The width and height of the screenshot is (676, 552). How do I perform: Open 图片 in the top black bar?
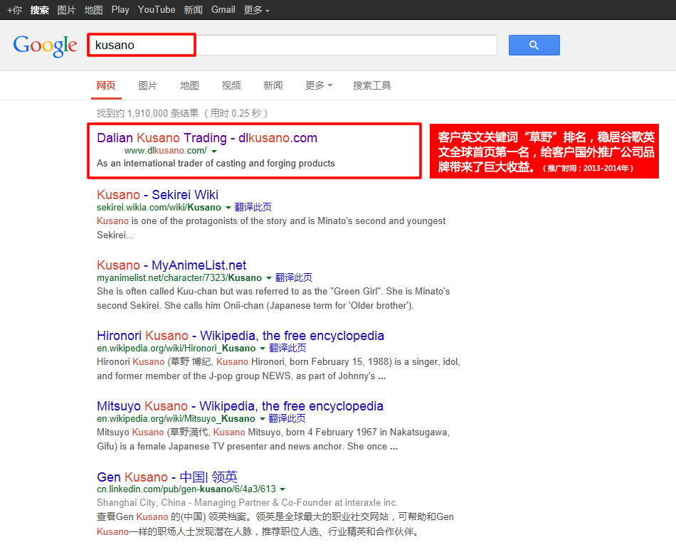[66, 10]
